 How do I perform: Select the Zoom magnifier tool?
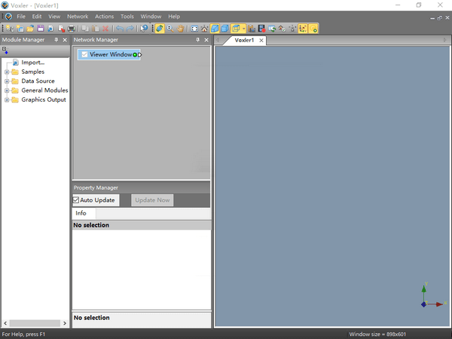170,29
